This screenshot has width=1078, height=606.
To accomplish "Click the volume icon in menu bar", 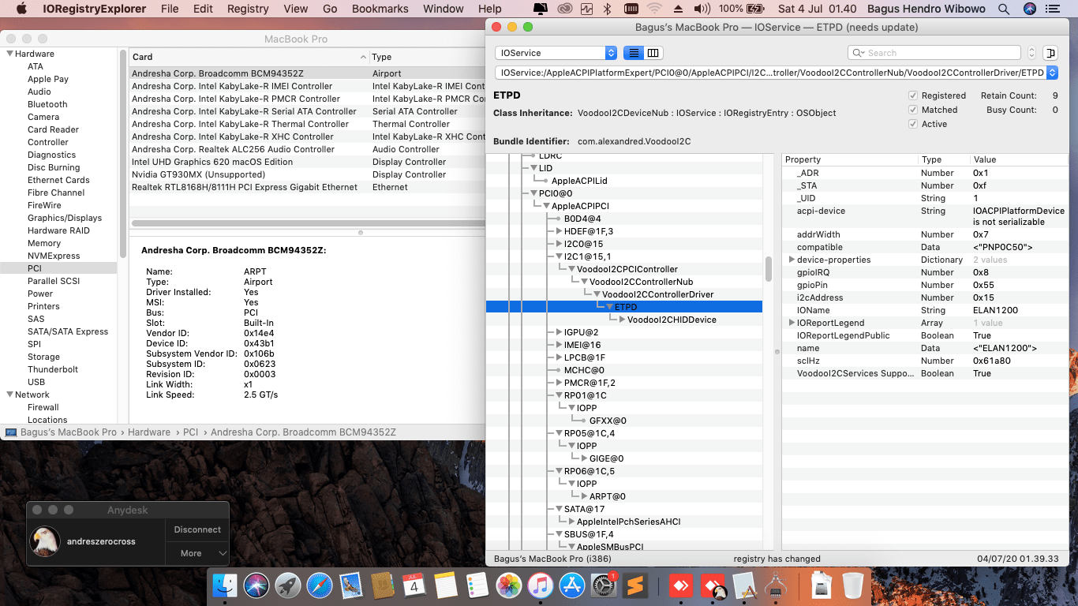I will 702,9.
